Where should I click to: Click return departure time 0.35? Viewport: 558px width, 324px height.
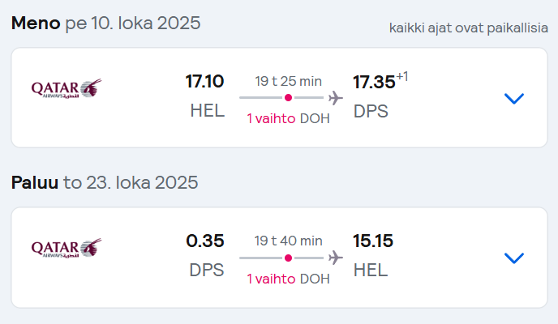click(205, 241)
